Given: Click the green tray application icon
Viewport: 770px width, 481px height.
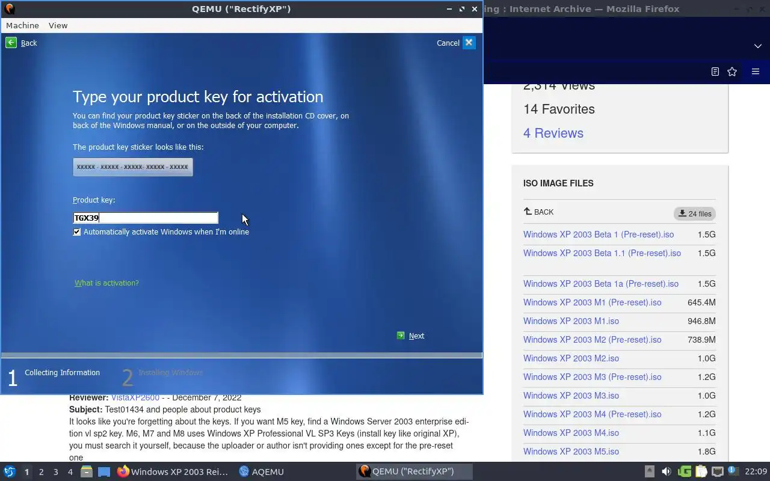Looking at the screenshot, I should click(x=684, y=471).
